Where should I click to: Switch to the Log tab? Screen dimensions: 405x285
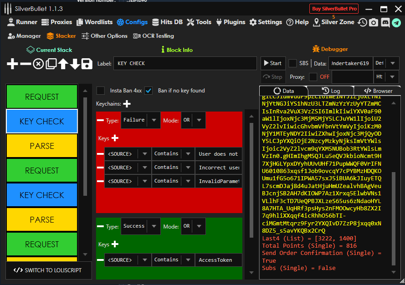(x=330, y=91)
